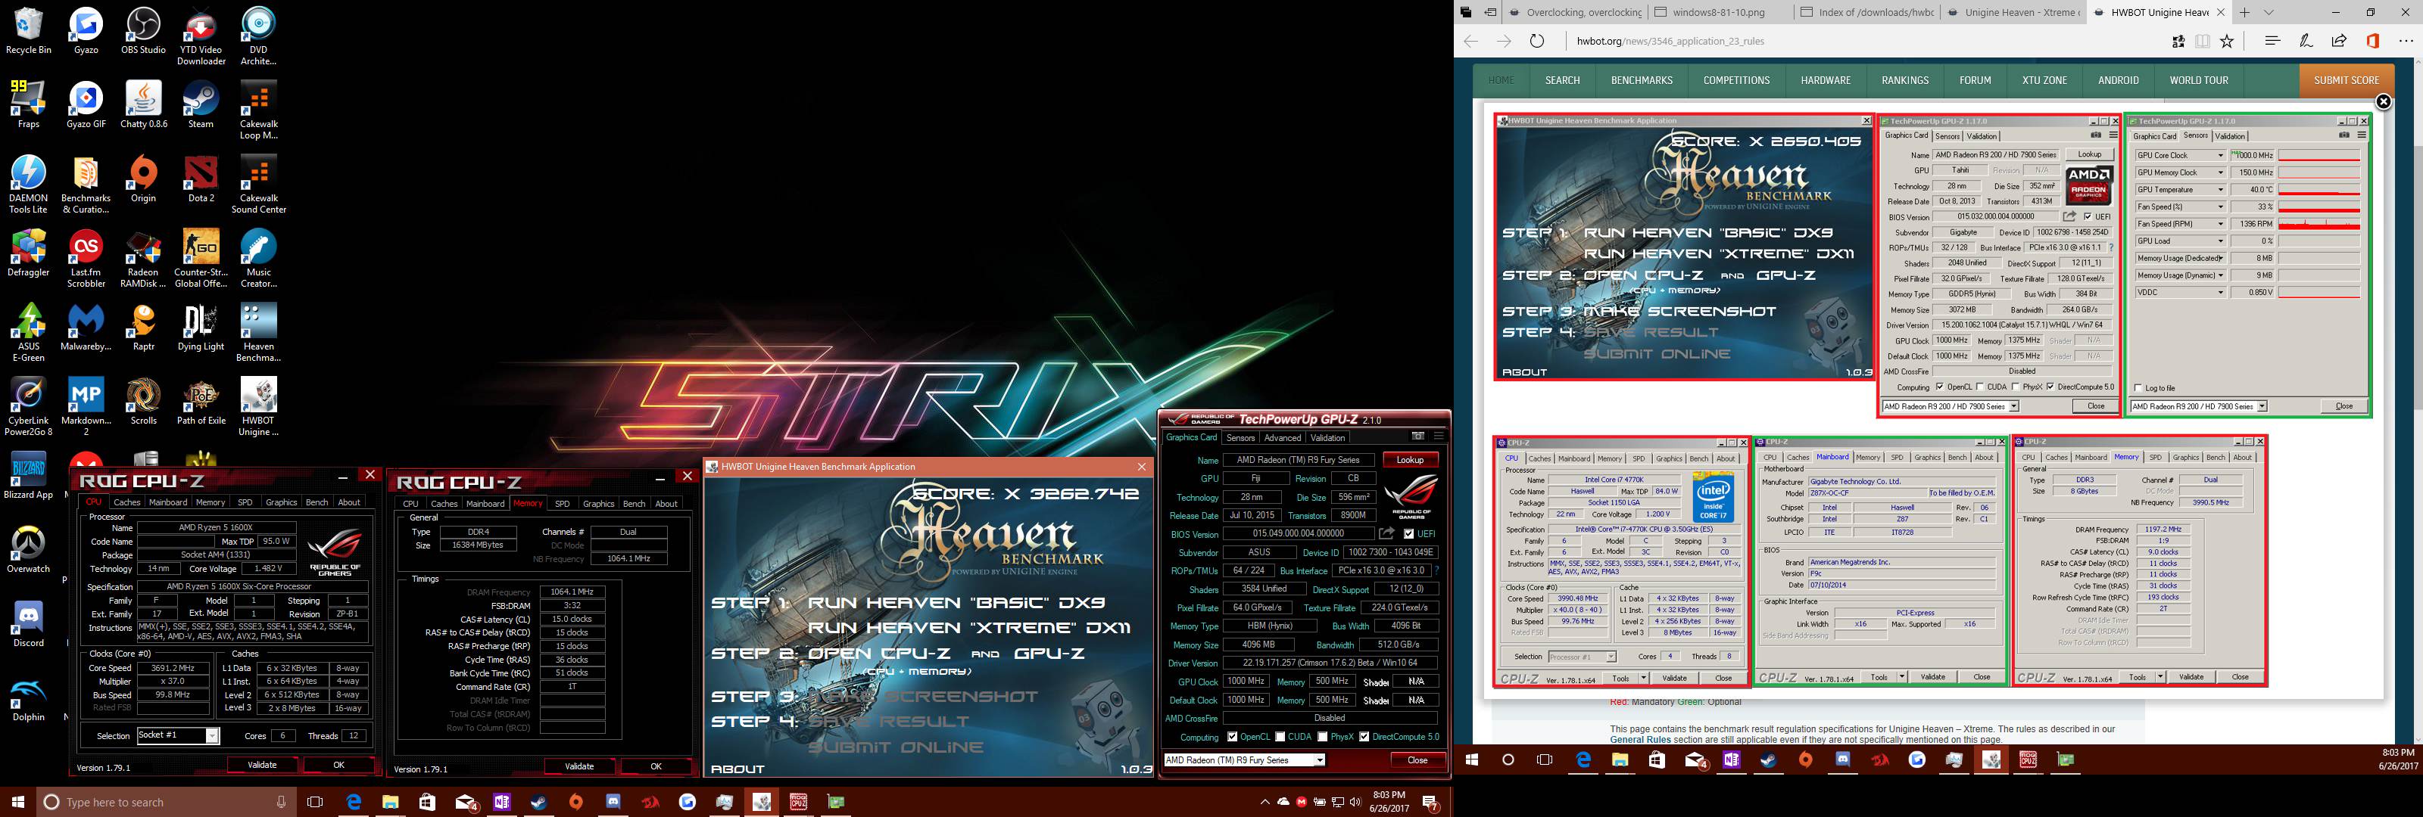Click Edge's Share icon
The height and width of the screenshot is (817, 2423).
tap(2339, 42)
